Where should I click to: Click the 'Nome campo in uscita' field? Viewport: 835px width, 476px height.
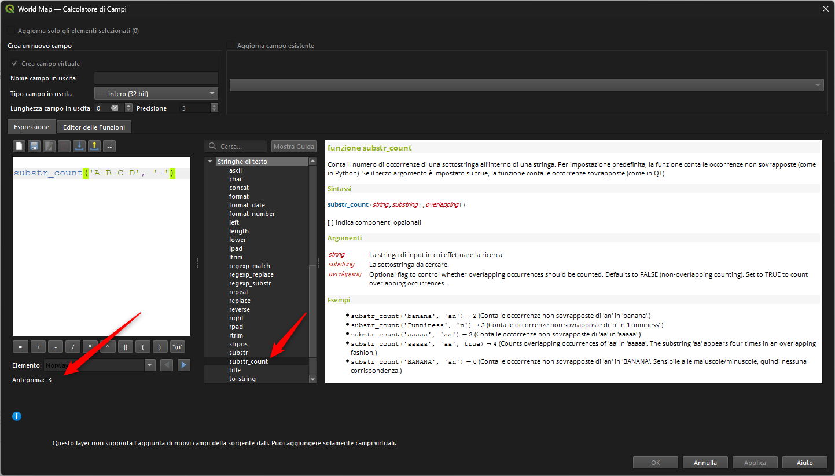click(156, 78)
